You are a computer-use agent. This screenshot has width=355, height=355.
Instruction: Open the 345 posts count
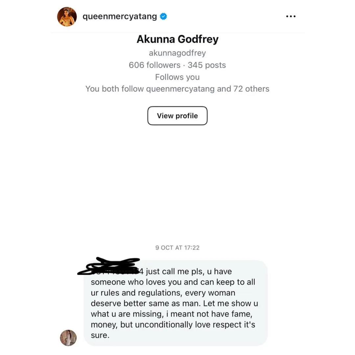pyautogui.click(x=207, y=65)
